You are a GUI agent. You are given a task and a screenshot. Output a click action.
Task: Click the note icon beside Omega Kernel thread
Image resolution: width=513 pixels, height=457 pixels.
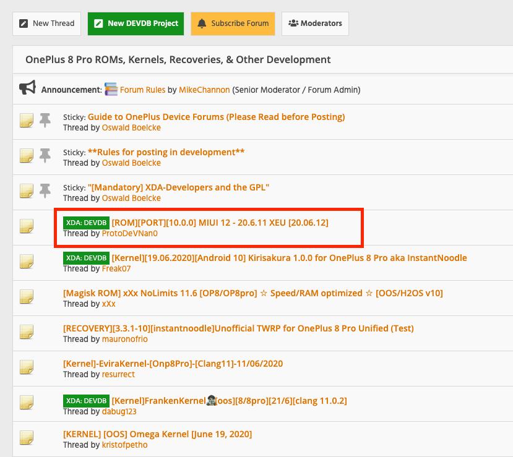tap(27, 438)
